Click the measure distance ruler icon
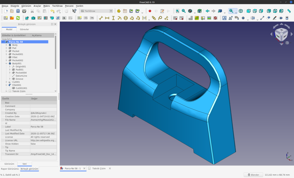 tap(289, 11)
